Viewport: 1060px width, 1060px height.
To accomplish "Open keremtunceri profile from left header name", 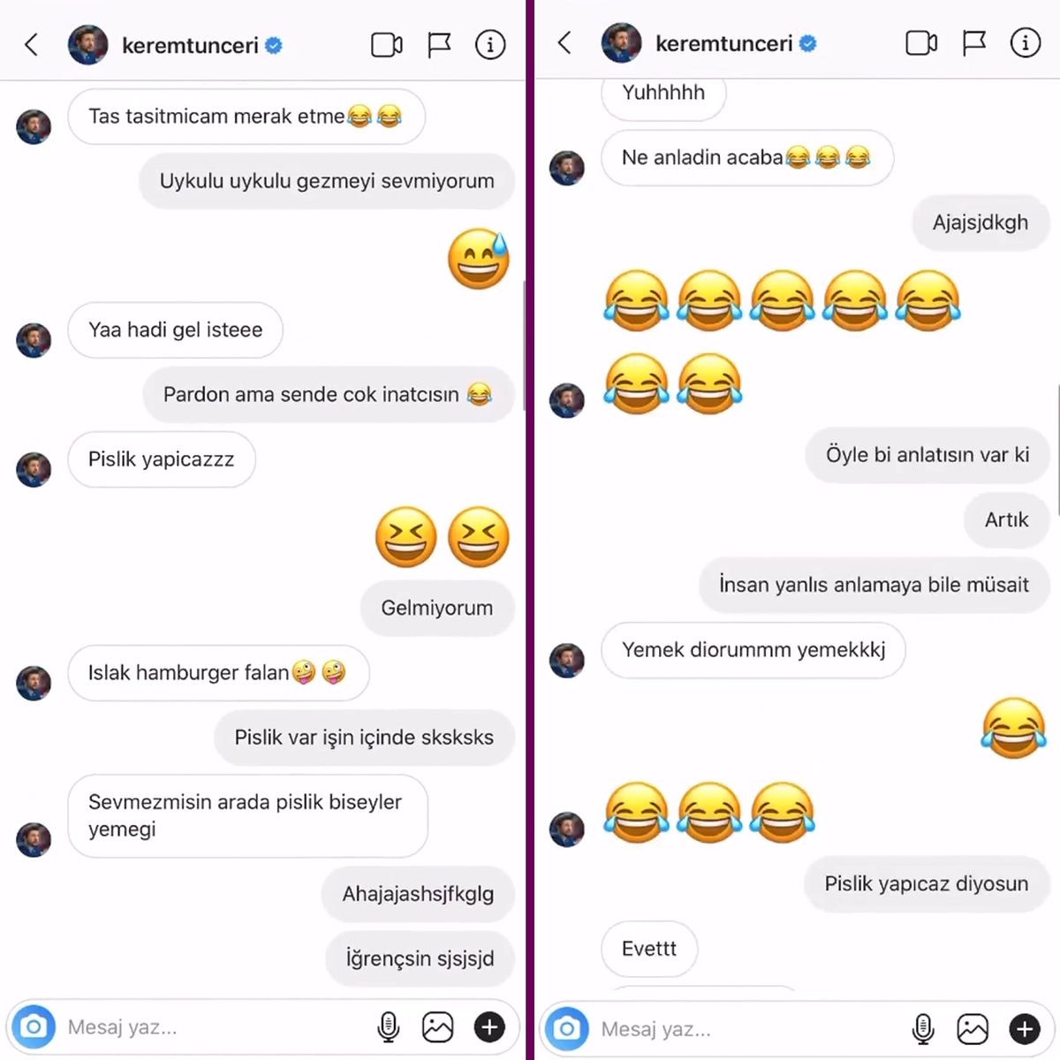I will (x=191, y=45).
